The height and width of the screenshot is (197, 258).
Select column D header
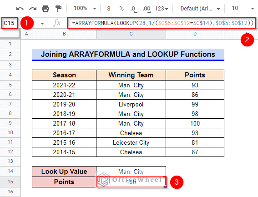pyautogui.click(x=195, y=34)
